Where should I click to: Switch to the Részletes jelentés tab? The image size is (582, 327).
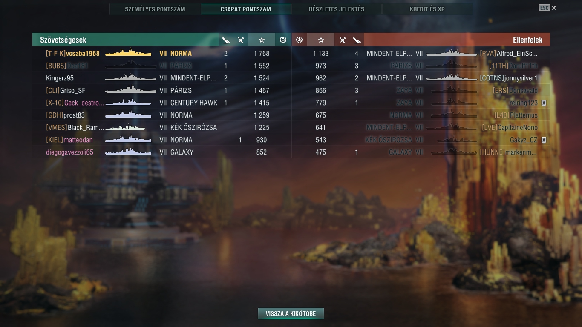(x=337, y=9)
